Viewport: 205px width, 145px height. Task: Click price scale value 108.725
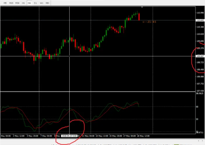pyautogui.click(x=200, y=62)
